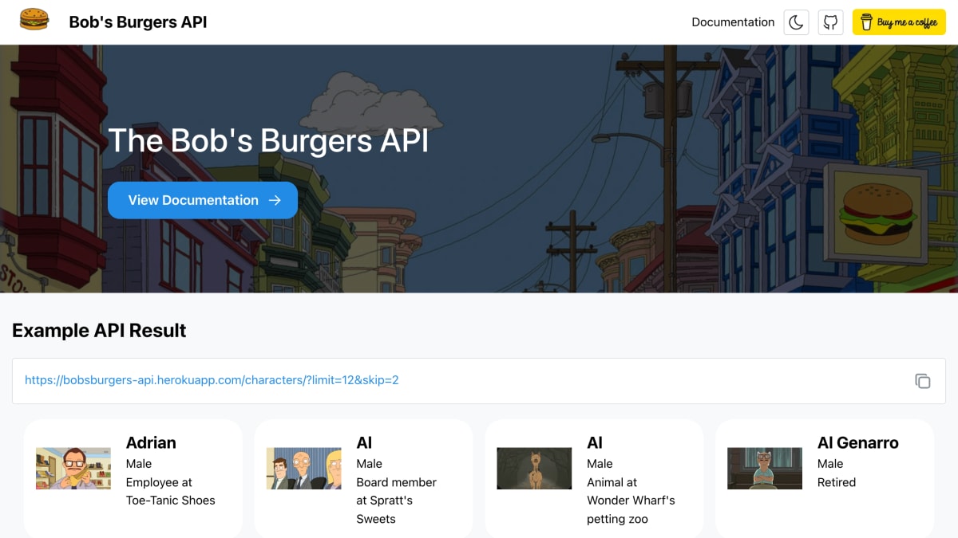Click the burger logo in the header
The height and width of the screenshot is (538, 958).
tap(34, 21)
